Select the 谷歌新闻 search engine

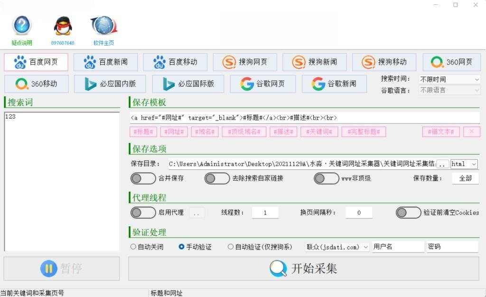pyautogui.click(x=334, y=84)
